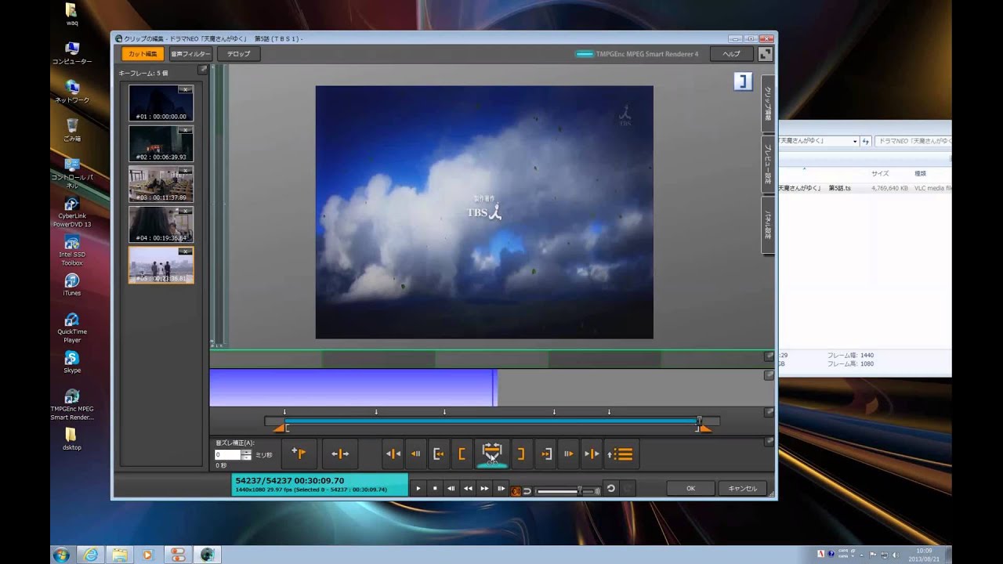
Task: Select keyframe #02 thumbnail at 00:06:39.93
Action: [161, 143]
